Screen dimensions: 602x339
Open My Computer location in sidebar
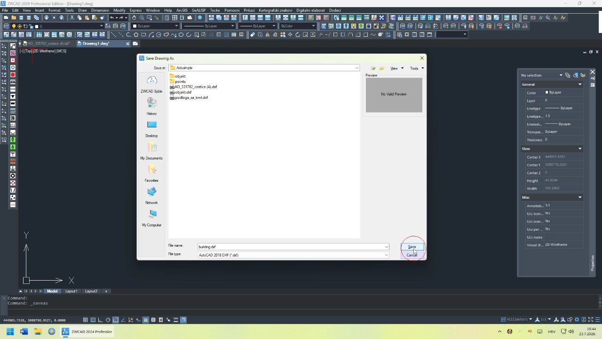tap(151, 218)
